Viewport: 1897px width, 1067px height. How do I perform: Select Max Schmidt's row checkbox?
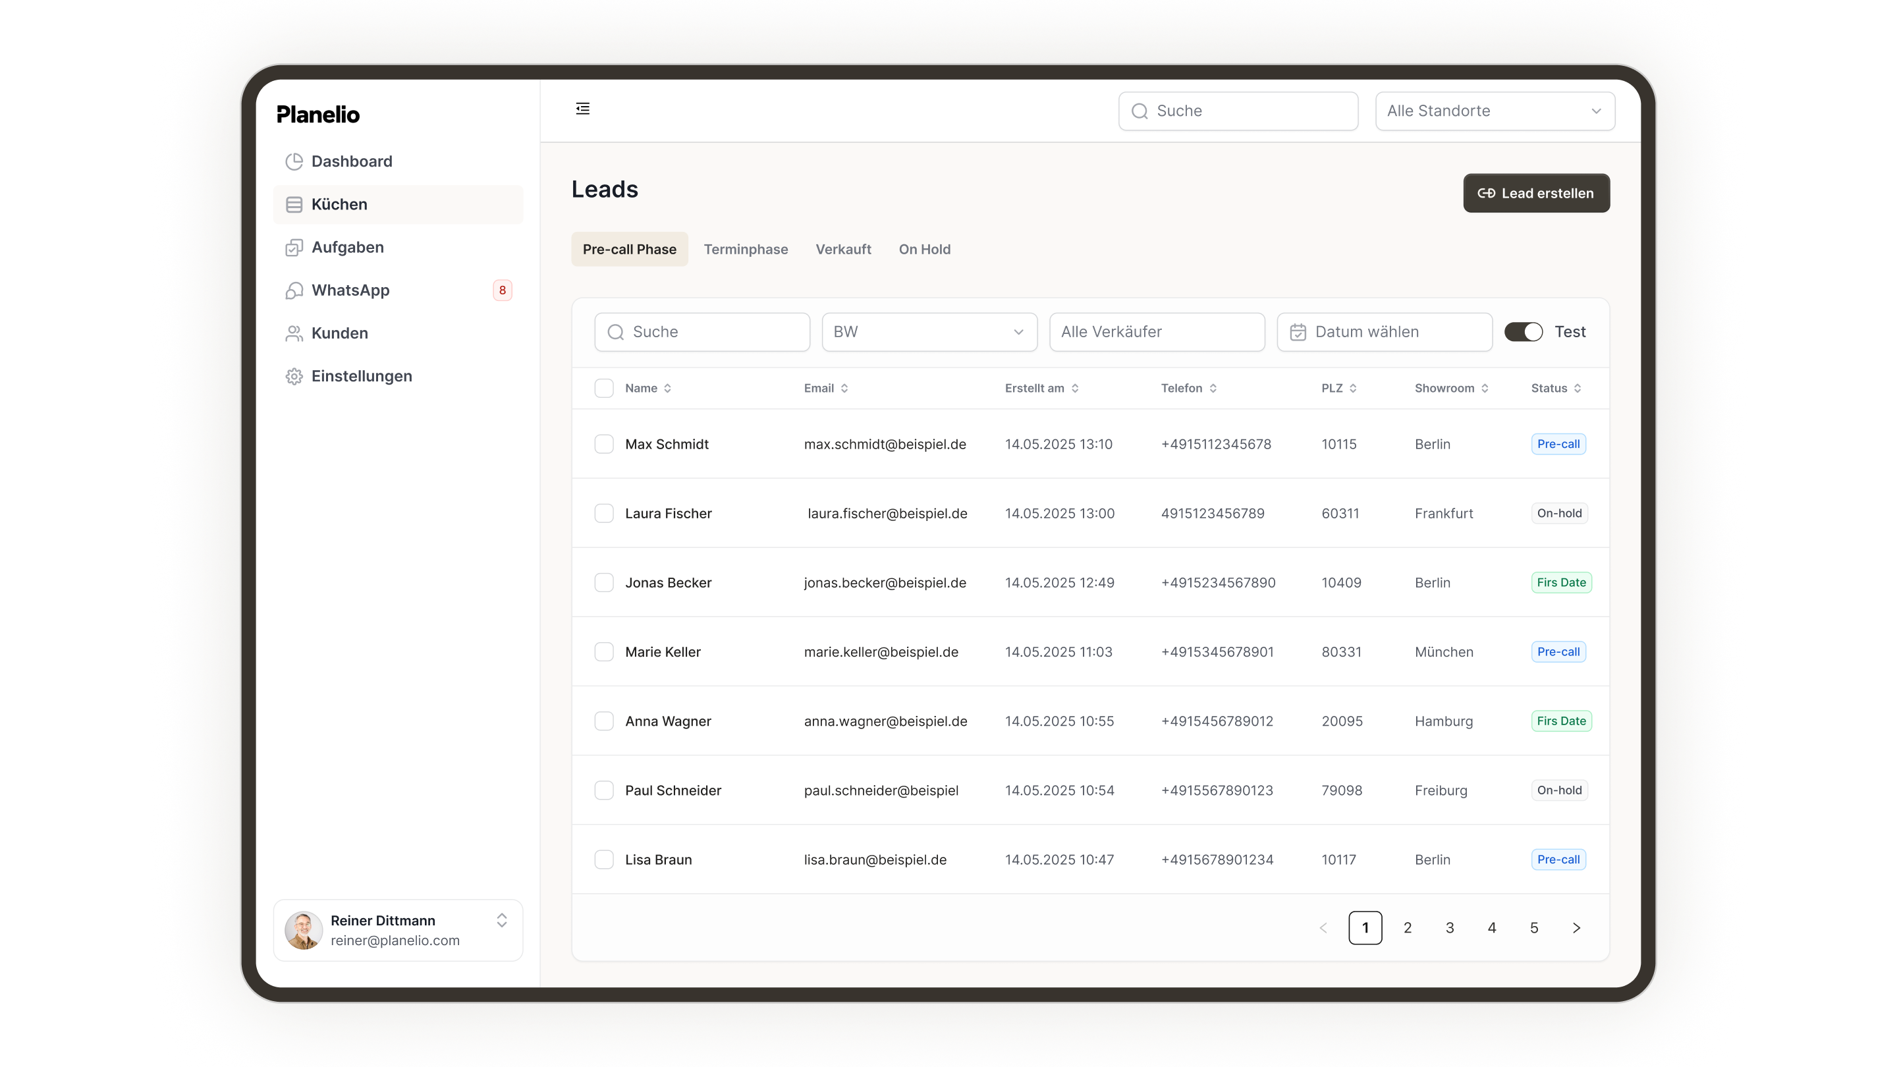click(604, 444)
